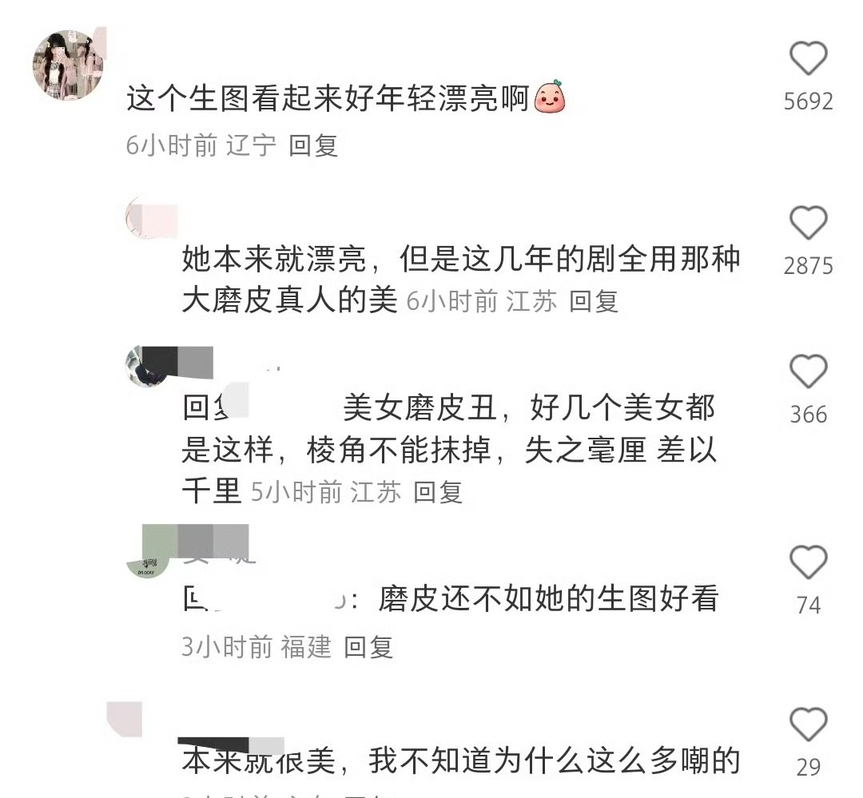Tap the reply text 磨皮还不如她的生图好看
This screenshot has width=863, height=798.
pyautogui.click(x=548, y=599)
